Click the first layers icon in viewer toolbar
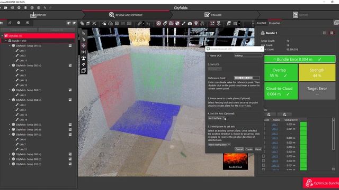The width and height of the screenshot is (339, 190). click(x=82, y=23)
